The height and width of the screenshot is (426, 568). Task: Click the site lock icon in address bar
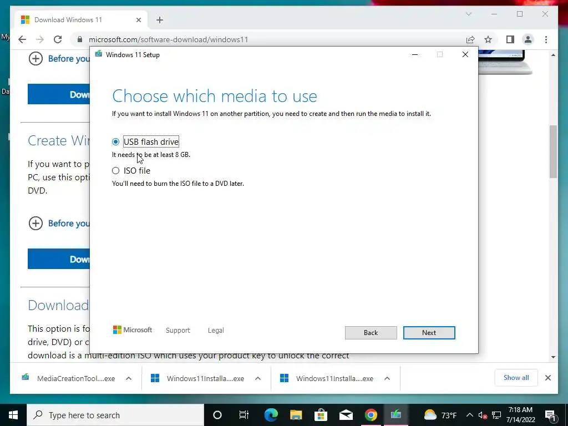80,39
